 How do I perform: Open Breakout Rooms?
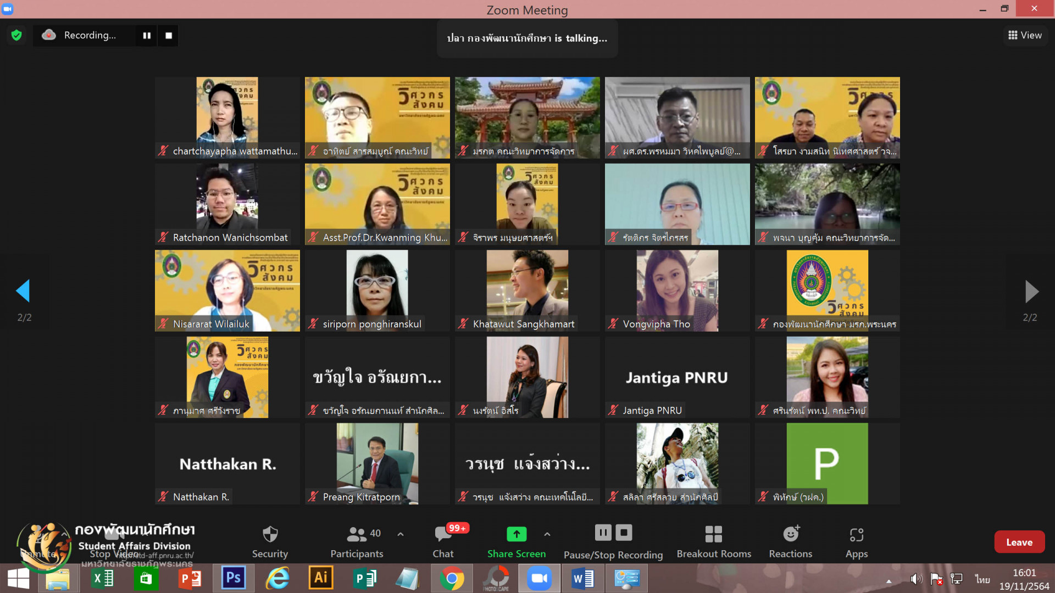713,534
